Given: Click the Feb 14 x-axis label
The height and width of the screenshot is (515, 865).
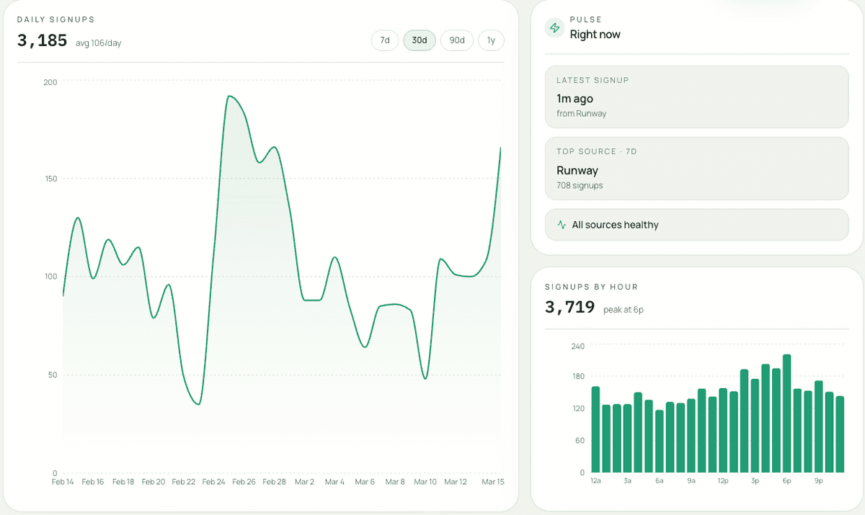Looking at the screenshot, I should click(63, 482).
